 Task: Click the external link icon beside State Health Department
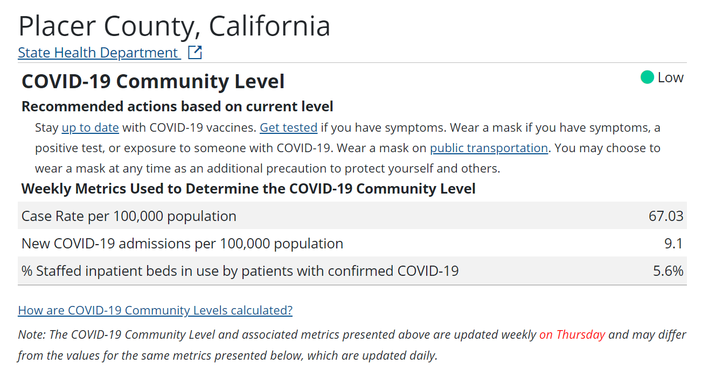tap(194, 52)
